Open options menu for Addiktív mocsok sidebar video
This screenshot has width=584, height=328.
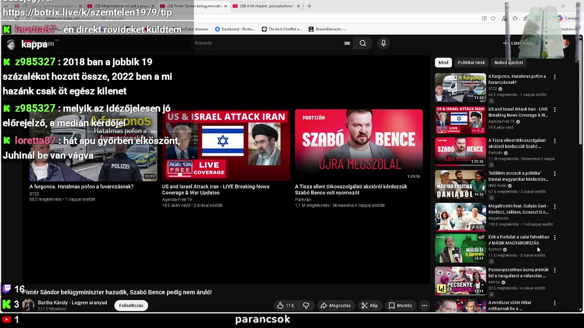[x=555, y=174]
